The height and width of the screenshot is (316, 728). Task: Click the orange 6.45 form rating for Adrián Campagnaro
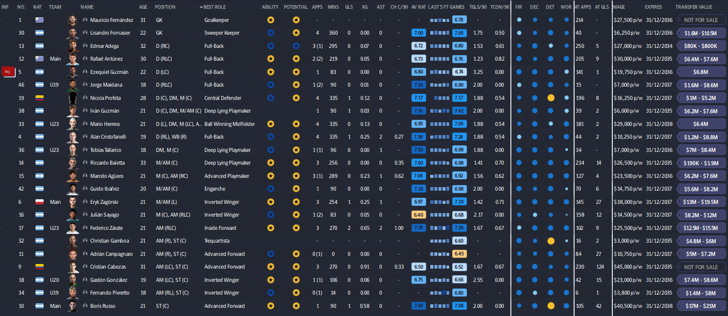459,254
